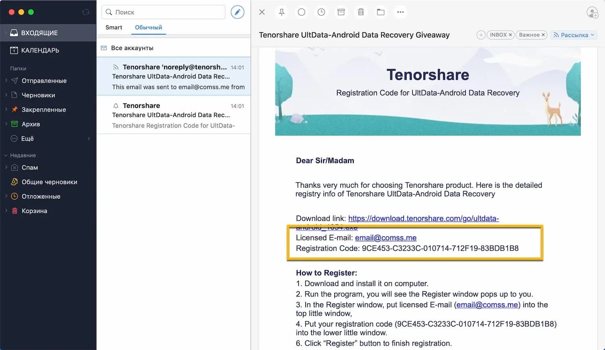Click Licensed E-mail email@comss.me link
605x350 pixels.
coord(386,238)
